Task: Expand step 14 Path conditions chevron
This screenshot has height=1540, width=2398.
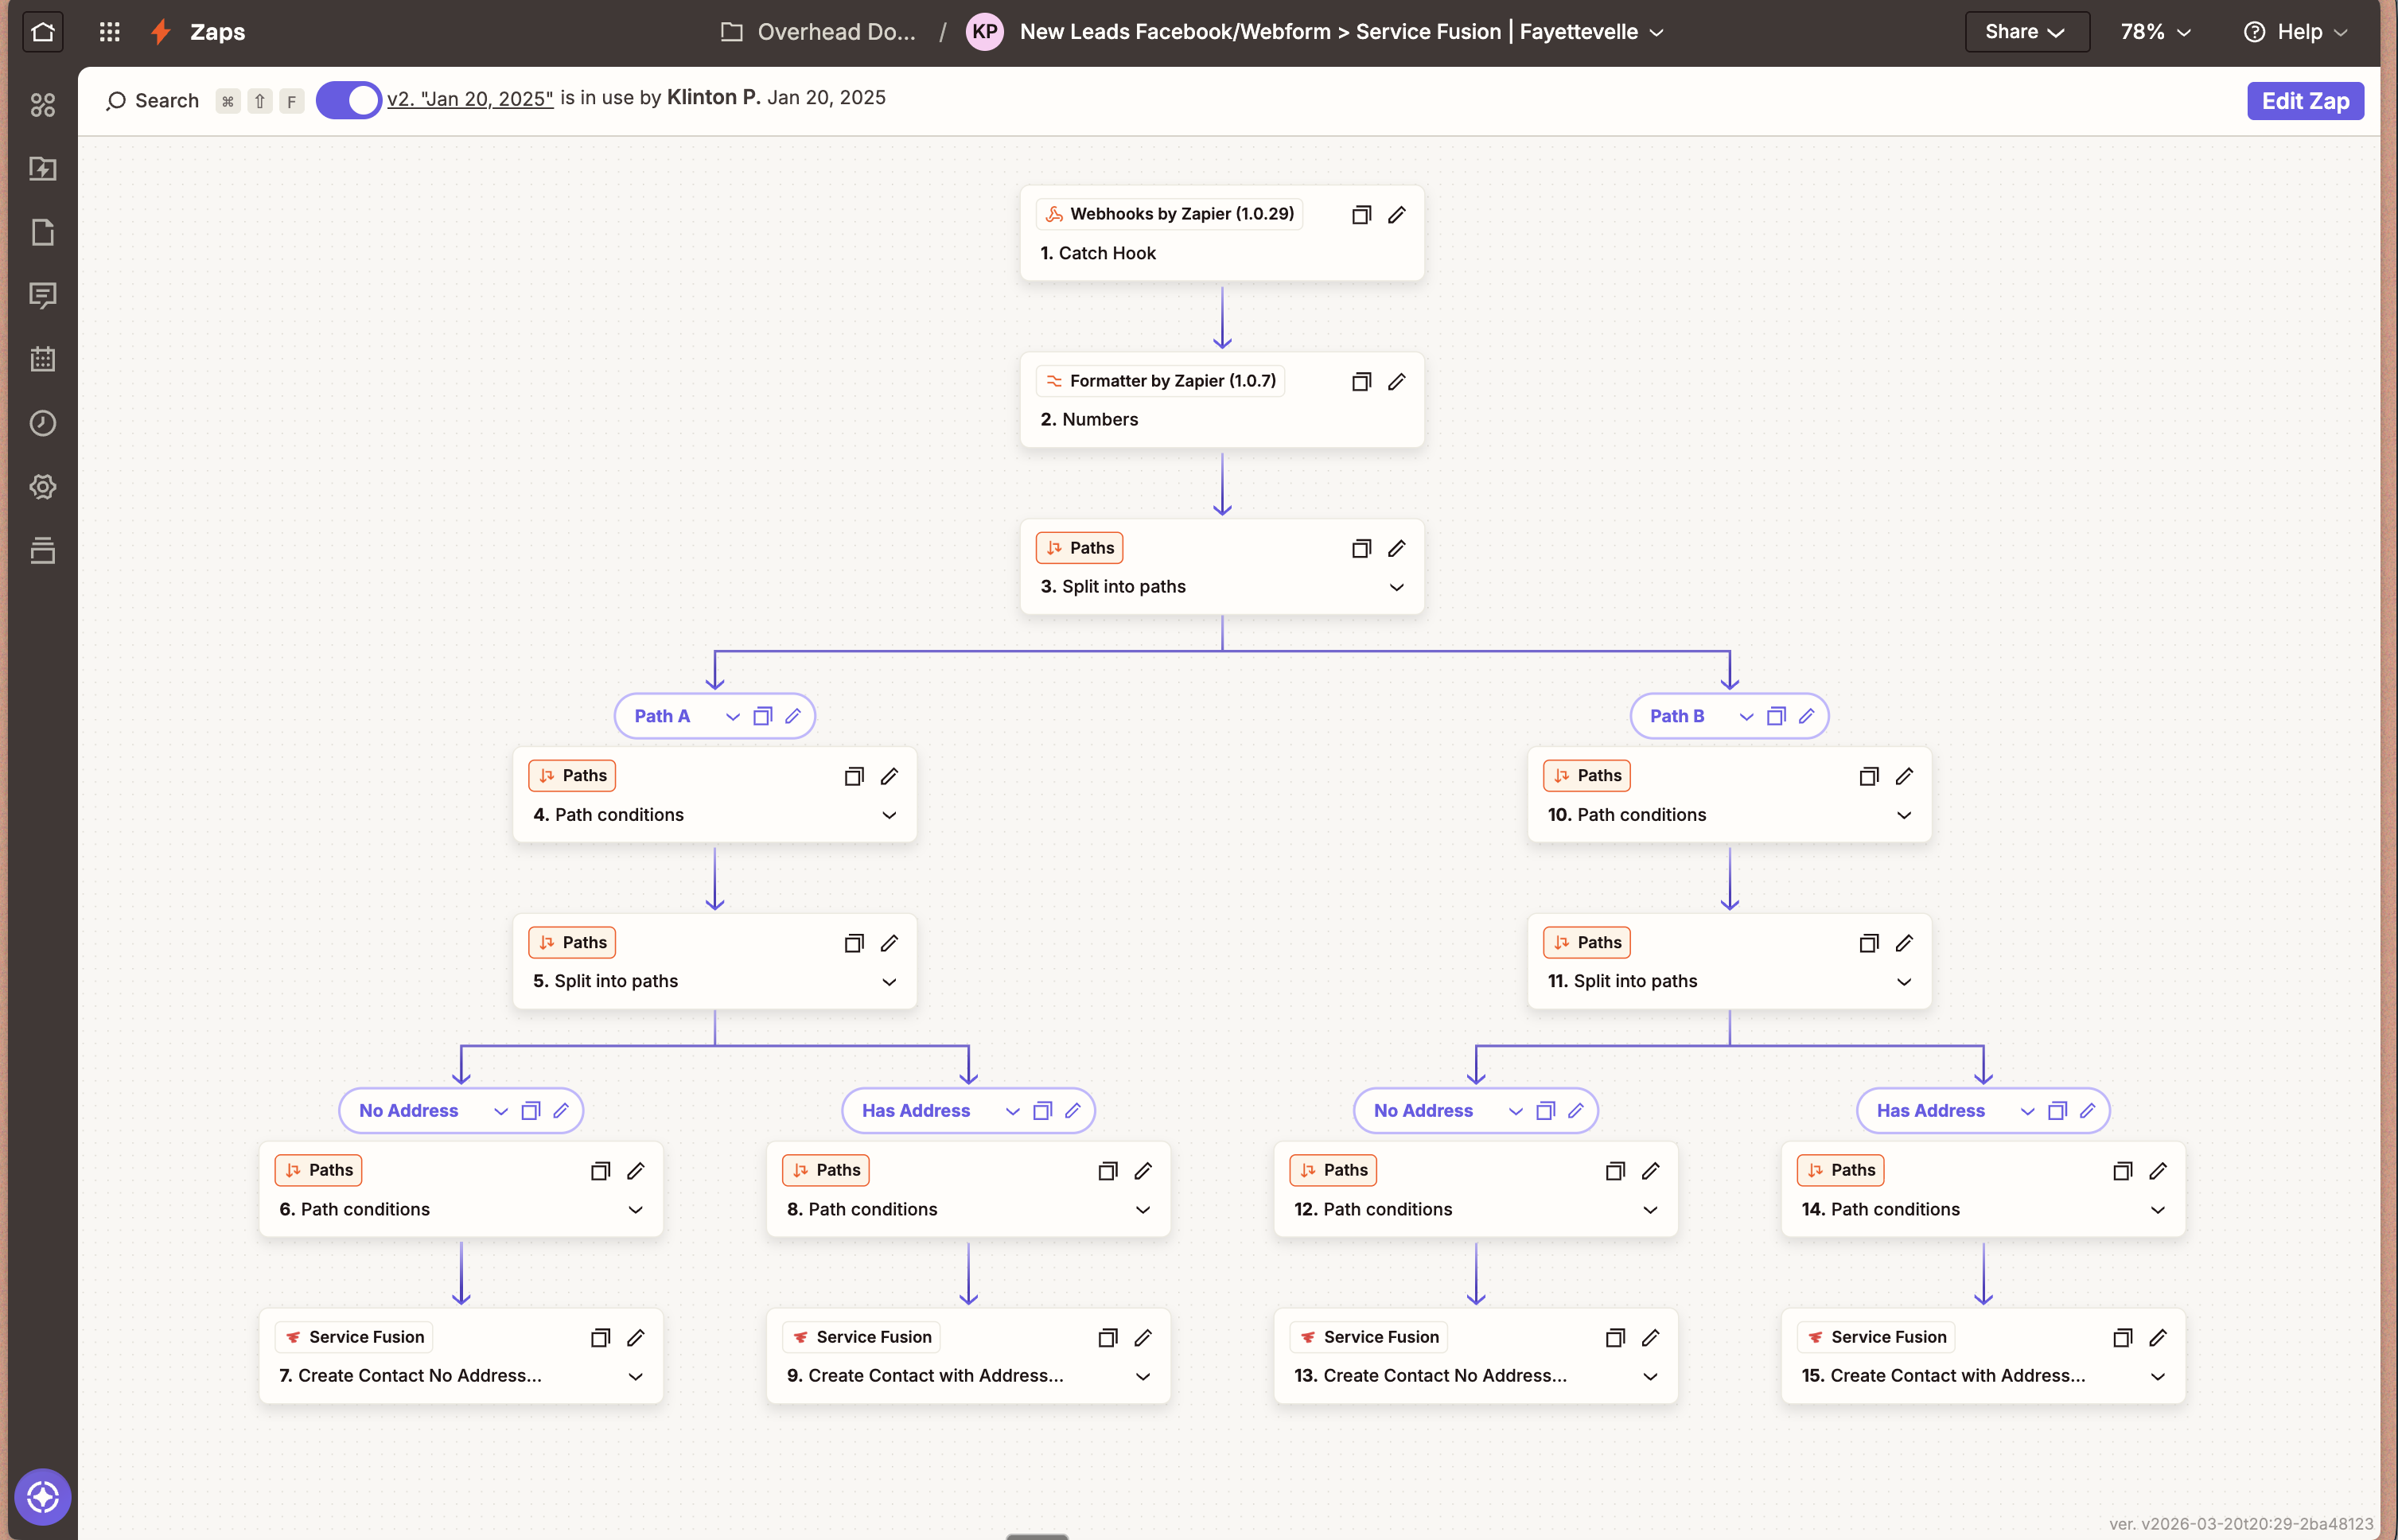Action: tap(2158, 1210)
